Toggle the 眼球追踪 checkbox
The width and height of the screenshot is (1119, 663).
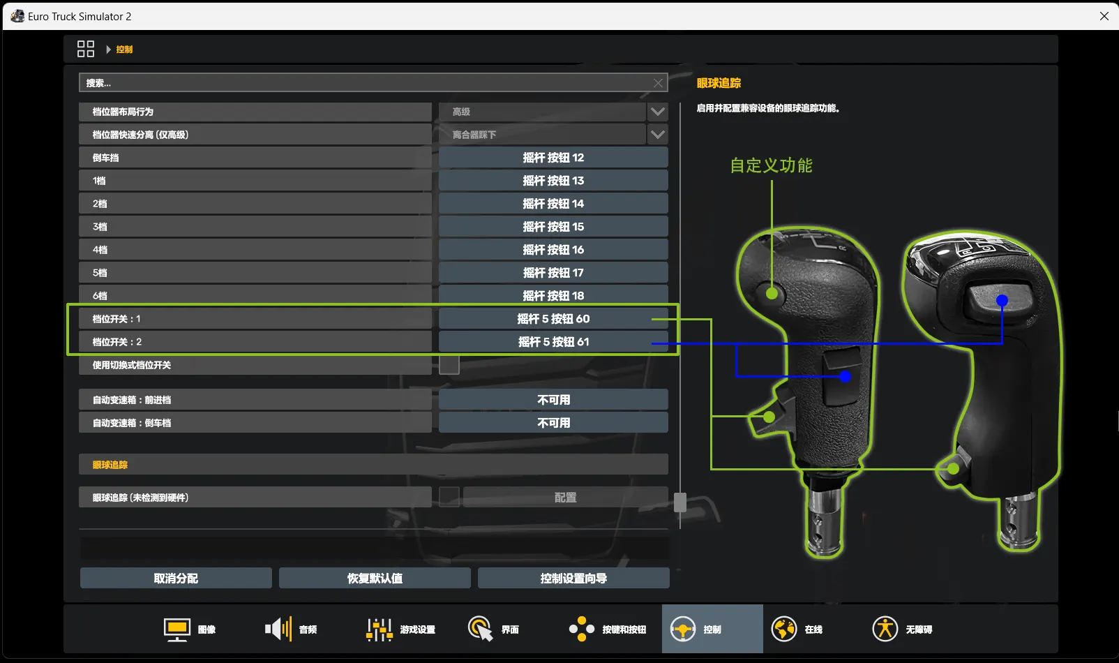449,497
